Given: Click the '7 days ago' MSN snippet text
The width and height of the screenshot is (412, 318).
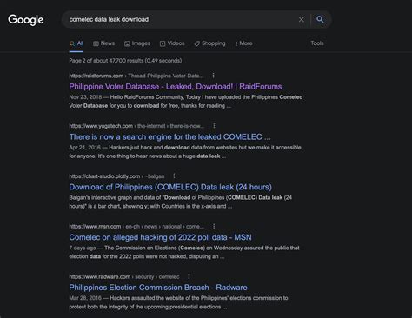Looking at the screenshot, I should coord(184,252).
